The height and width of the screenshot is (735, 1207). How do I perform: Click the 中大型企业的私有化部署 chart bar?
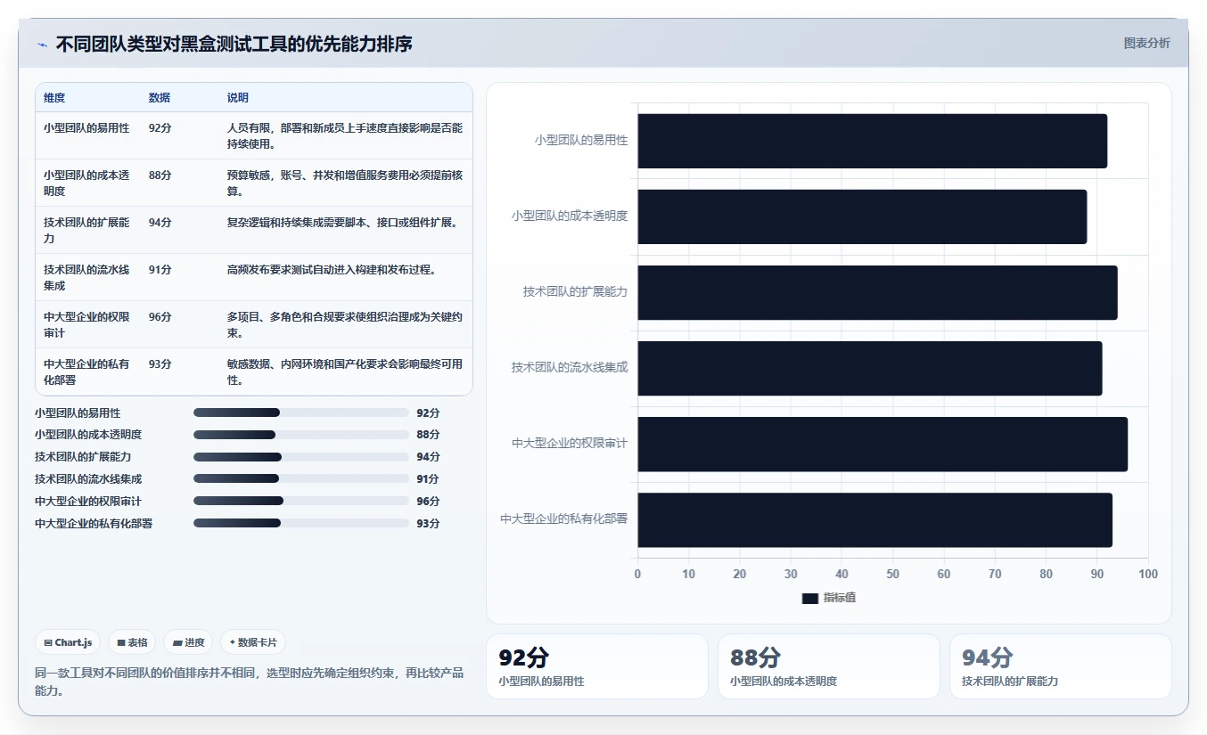coord(874,519)
